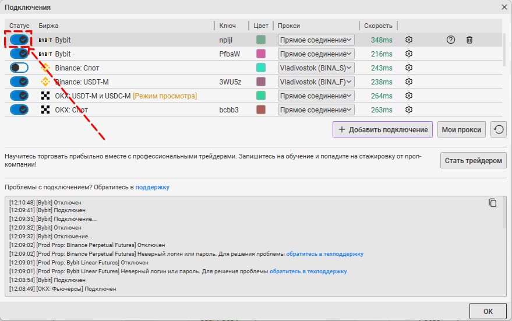Open settings gear for Bybit npljl connection
512x321 pixels.
pyautogui.click(x=409, y=40)
